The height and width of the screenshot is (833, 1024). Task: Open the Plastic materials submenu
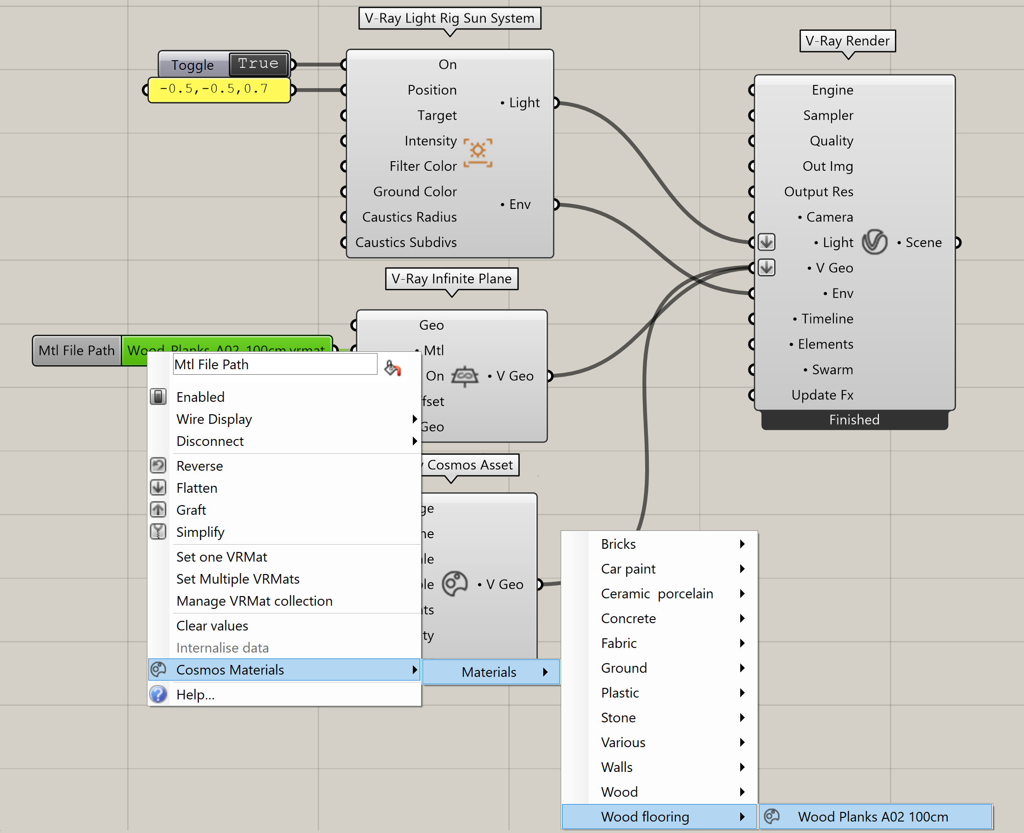pyautogui.click(x=659, y=692)
